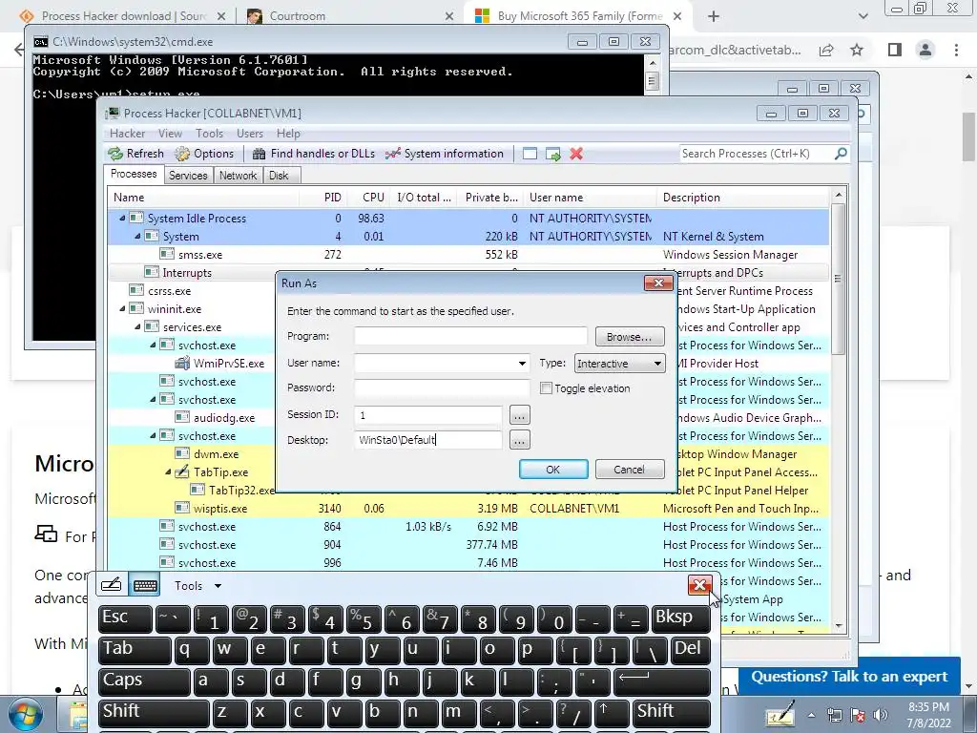Image resolution: width=977 pixels, height=733 pixels.
Task: Select the smss.exe process row
Action: point(468,254)
